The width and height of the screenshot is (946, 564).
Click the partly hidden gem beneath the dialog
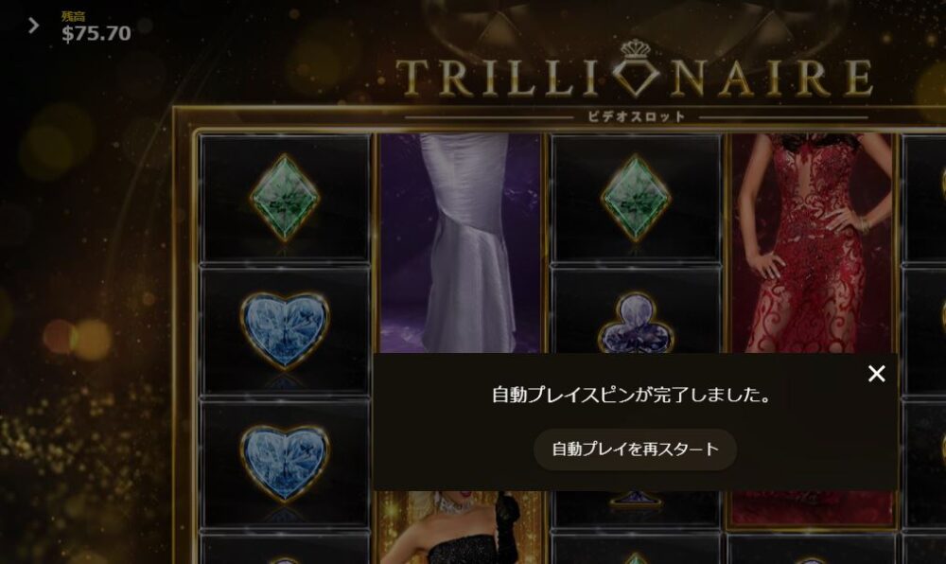[x=636, y=500]
